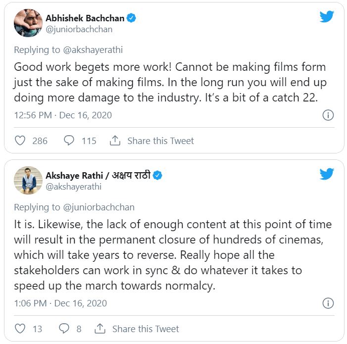Visit the @akshayerathi handle under Akshaye's name
This screenshot has width=347, height=344.
pyautogui.click(x=73, y=187)
